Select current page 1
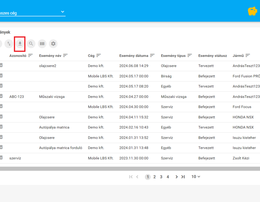The width and height of the screenshot is (260, 202). (x=148, y=177)
